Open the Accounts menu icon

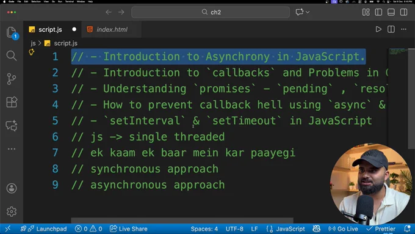pos(12,188)
